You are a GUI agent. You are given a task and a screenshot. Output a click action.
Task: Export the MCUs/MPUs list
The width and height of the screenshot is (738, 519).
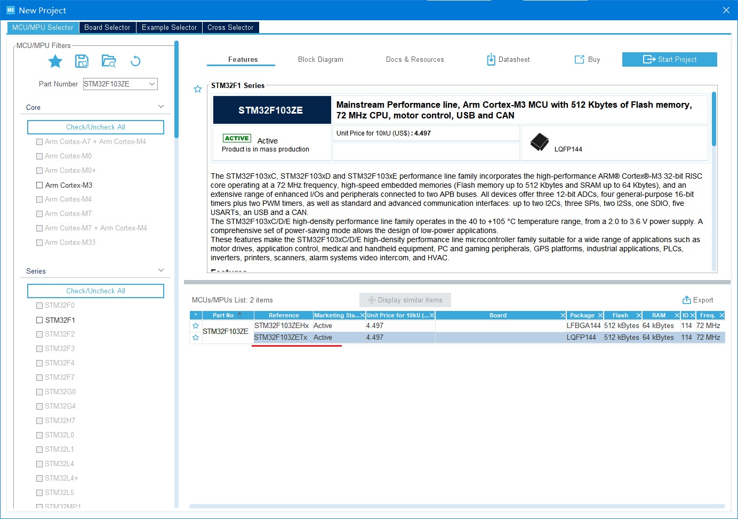[697, 300]
